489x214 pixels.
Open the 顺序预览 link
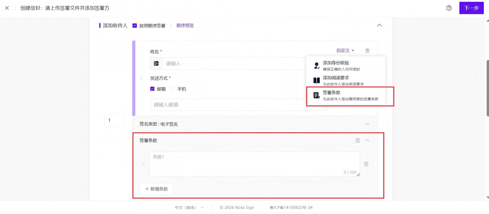pyautogui.click(x=185, y=25)
